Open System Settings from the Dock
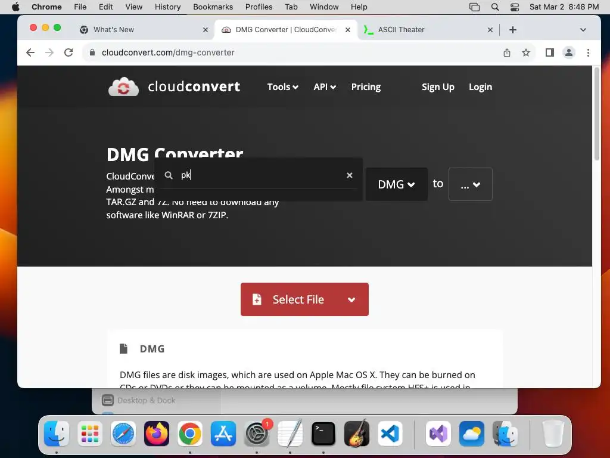Image resolution: width=610 pixels, height=458 pixels. click(257, 434)
